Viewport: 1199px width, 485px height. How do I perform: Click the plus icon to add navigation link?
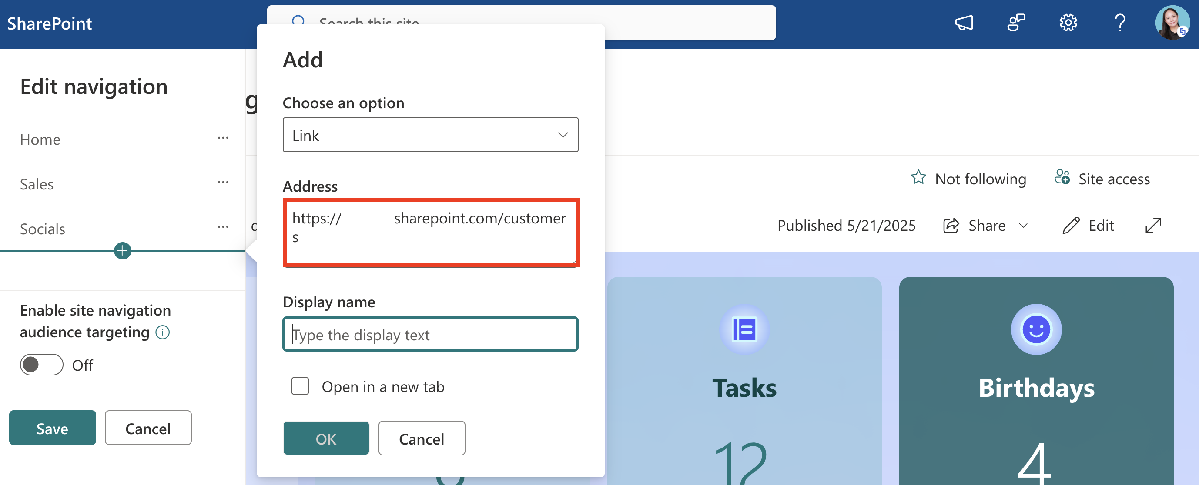tap(122, 251)
